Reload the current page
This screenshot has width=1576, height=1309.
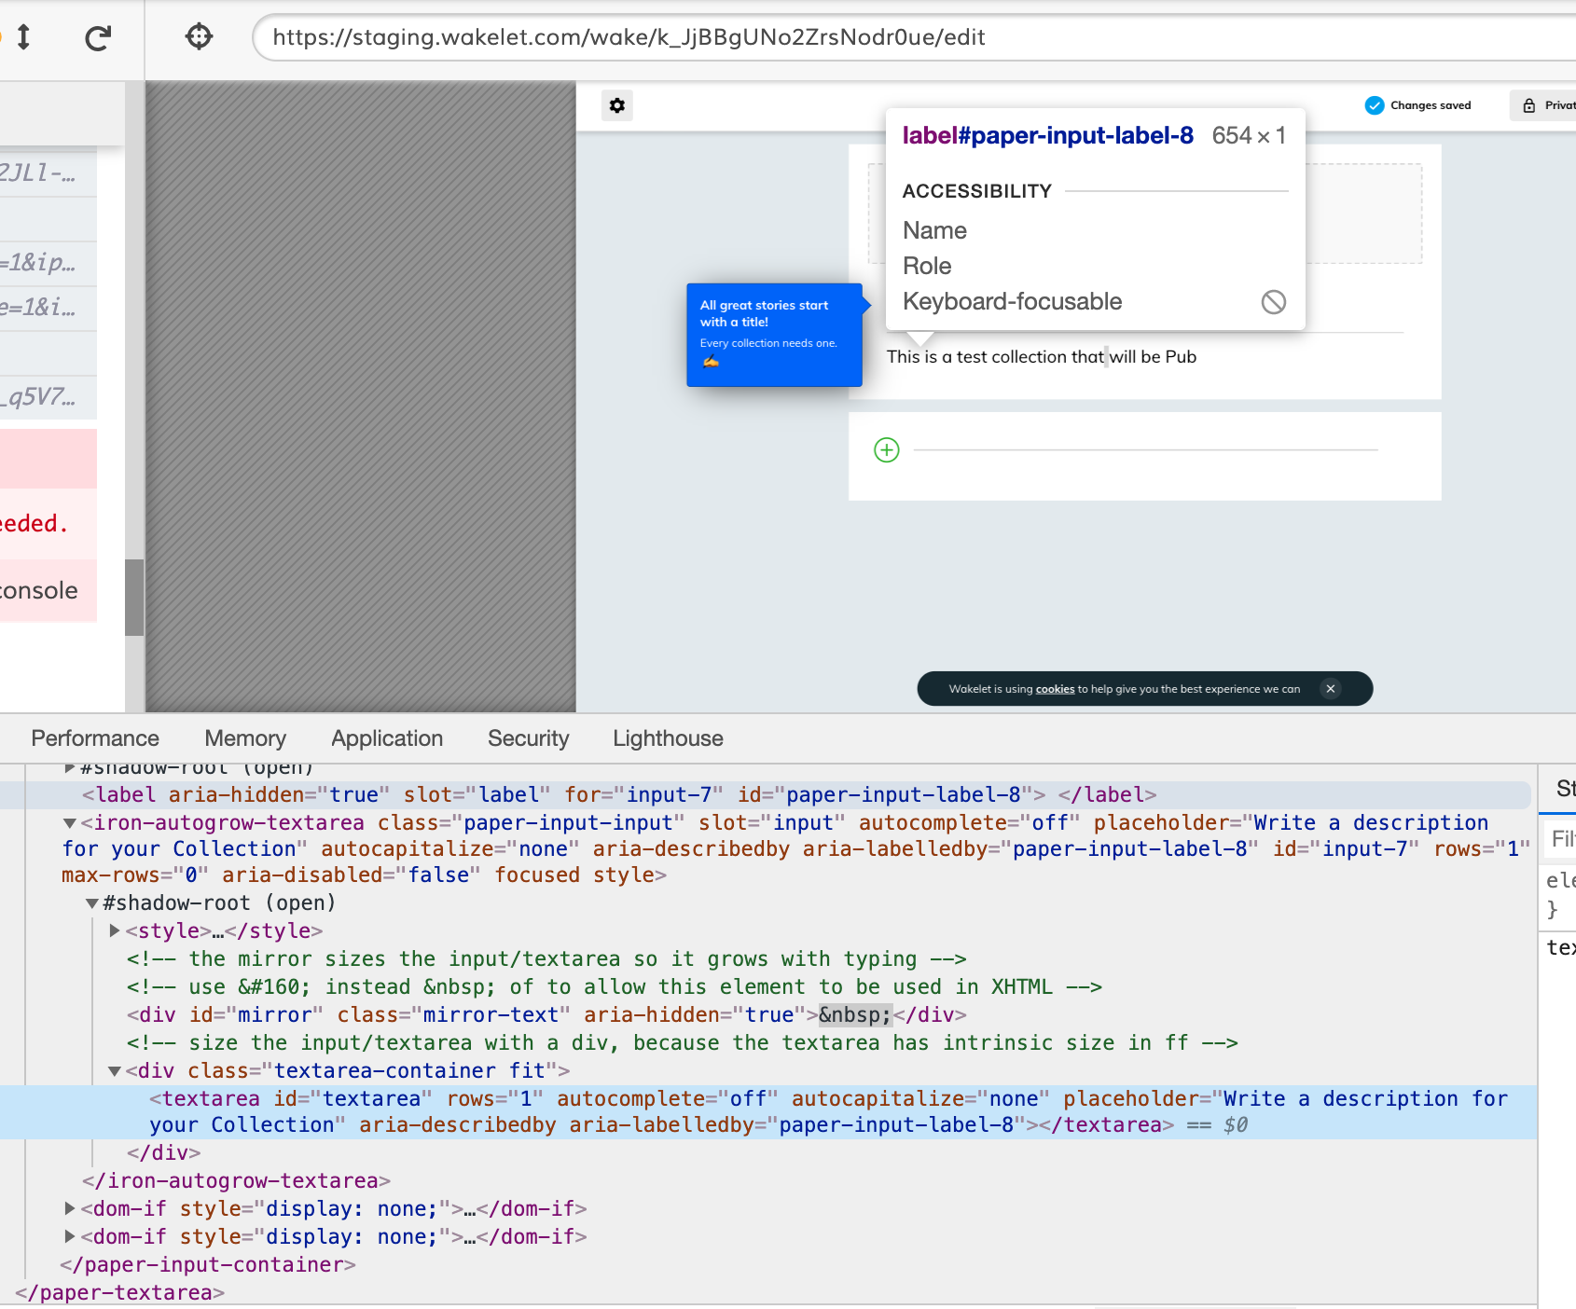click(98, 37)
